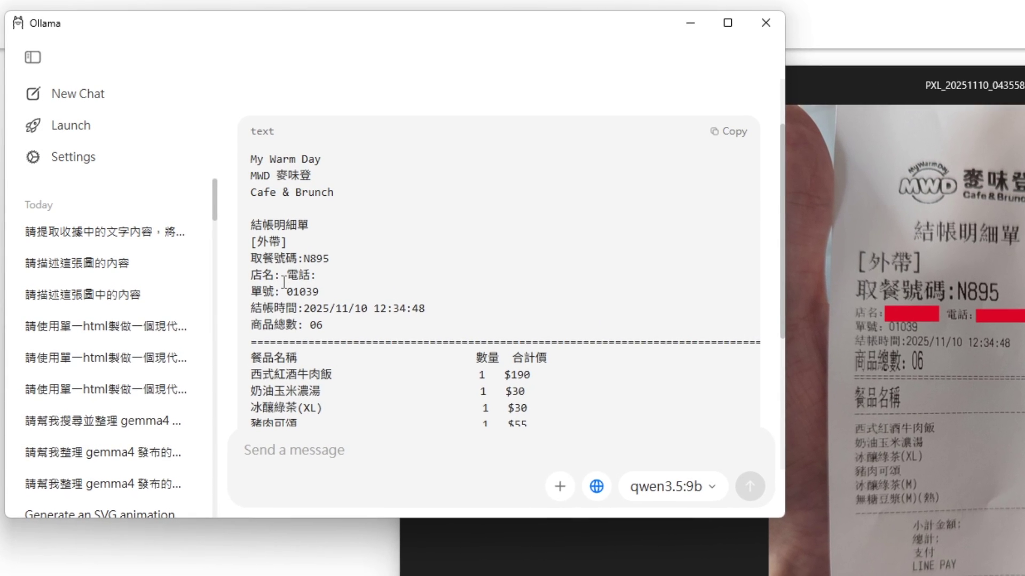The height and width of the screenshot is (576, 1025).
Task: Open the Launch menu item
Action: (x=71, y=125)
